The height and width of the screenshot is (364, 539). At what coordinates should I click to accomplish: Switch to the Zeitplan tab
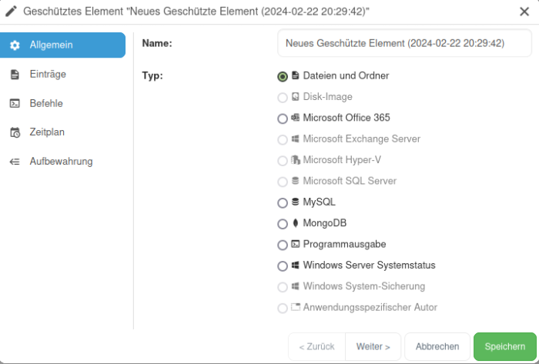coord(47,132)
